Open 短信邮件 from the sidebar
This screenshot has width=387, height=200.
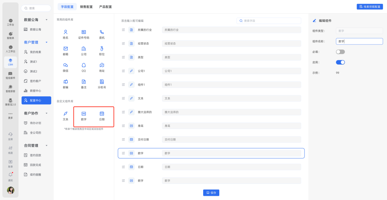(10, 75)
